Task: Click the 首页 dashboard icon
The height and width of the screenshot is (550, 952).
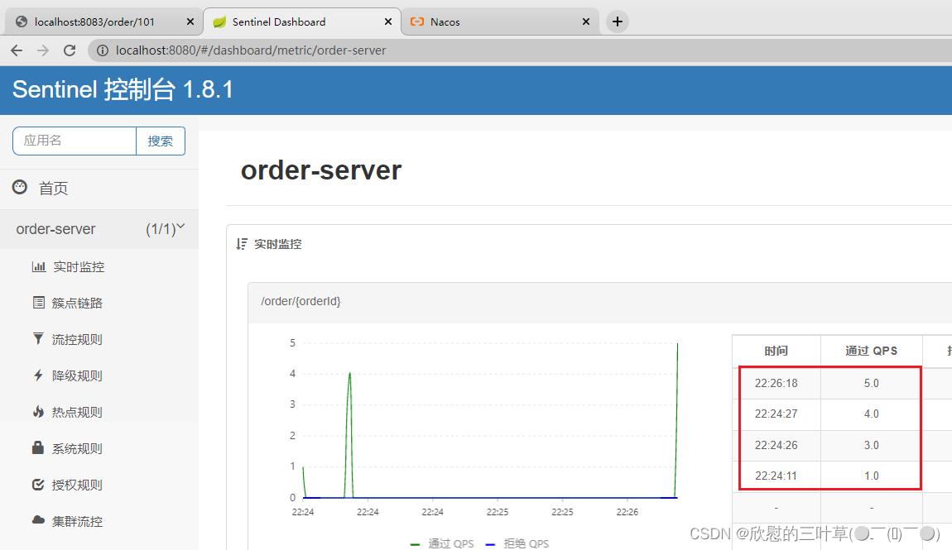Action: pos(20,188)
